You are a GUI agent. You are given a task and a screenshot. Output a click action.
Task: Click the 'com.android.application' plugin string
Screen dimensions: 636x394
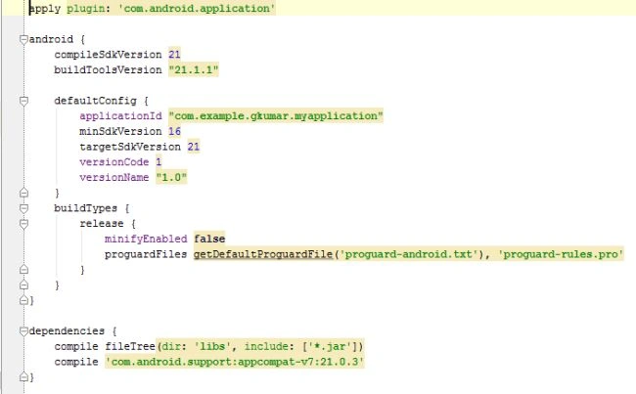pos(197,8)
